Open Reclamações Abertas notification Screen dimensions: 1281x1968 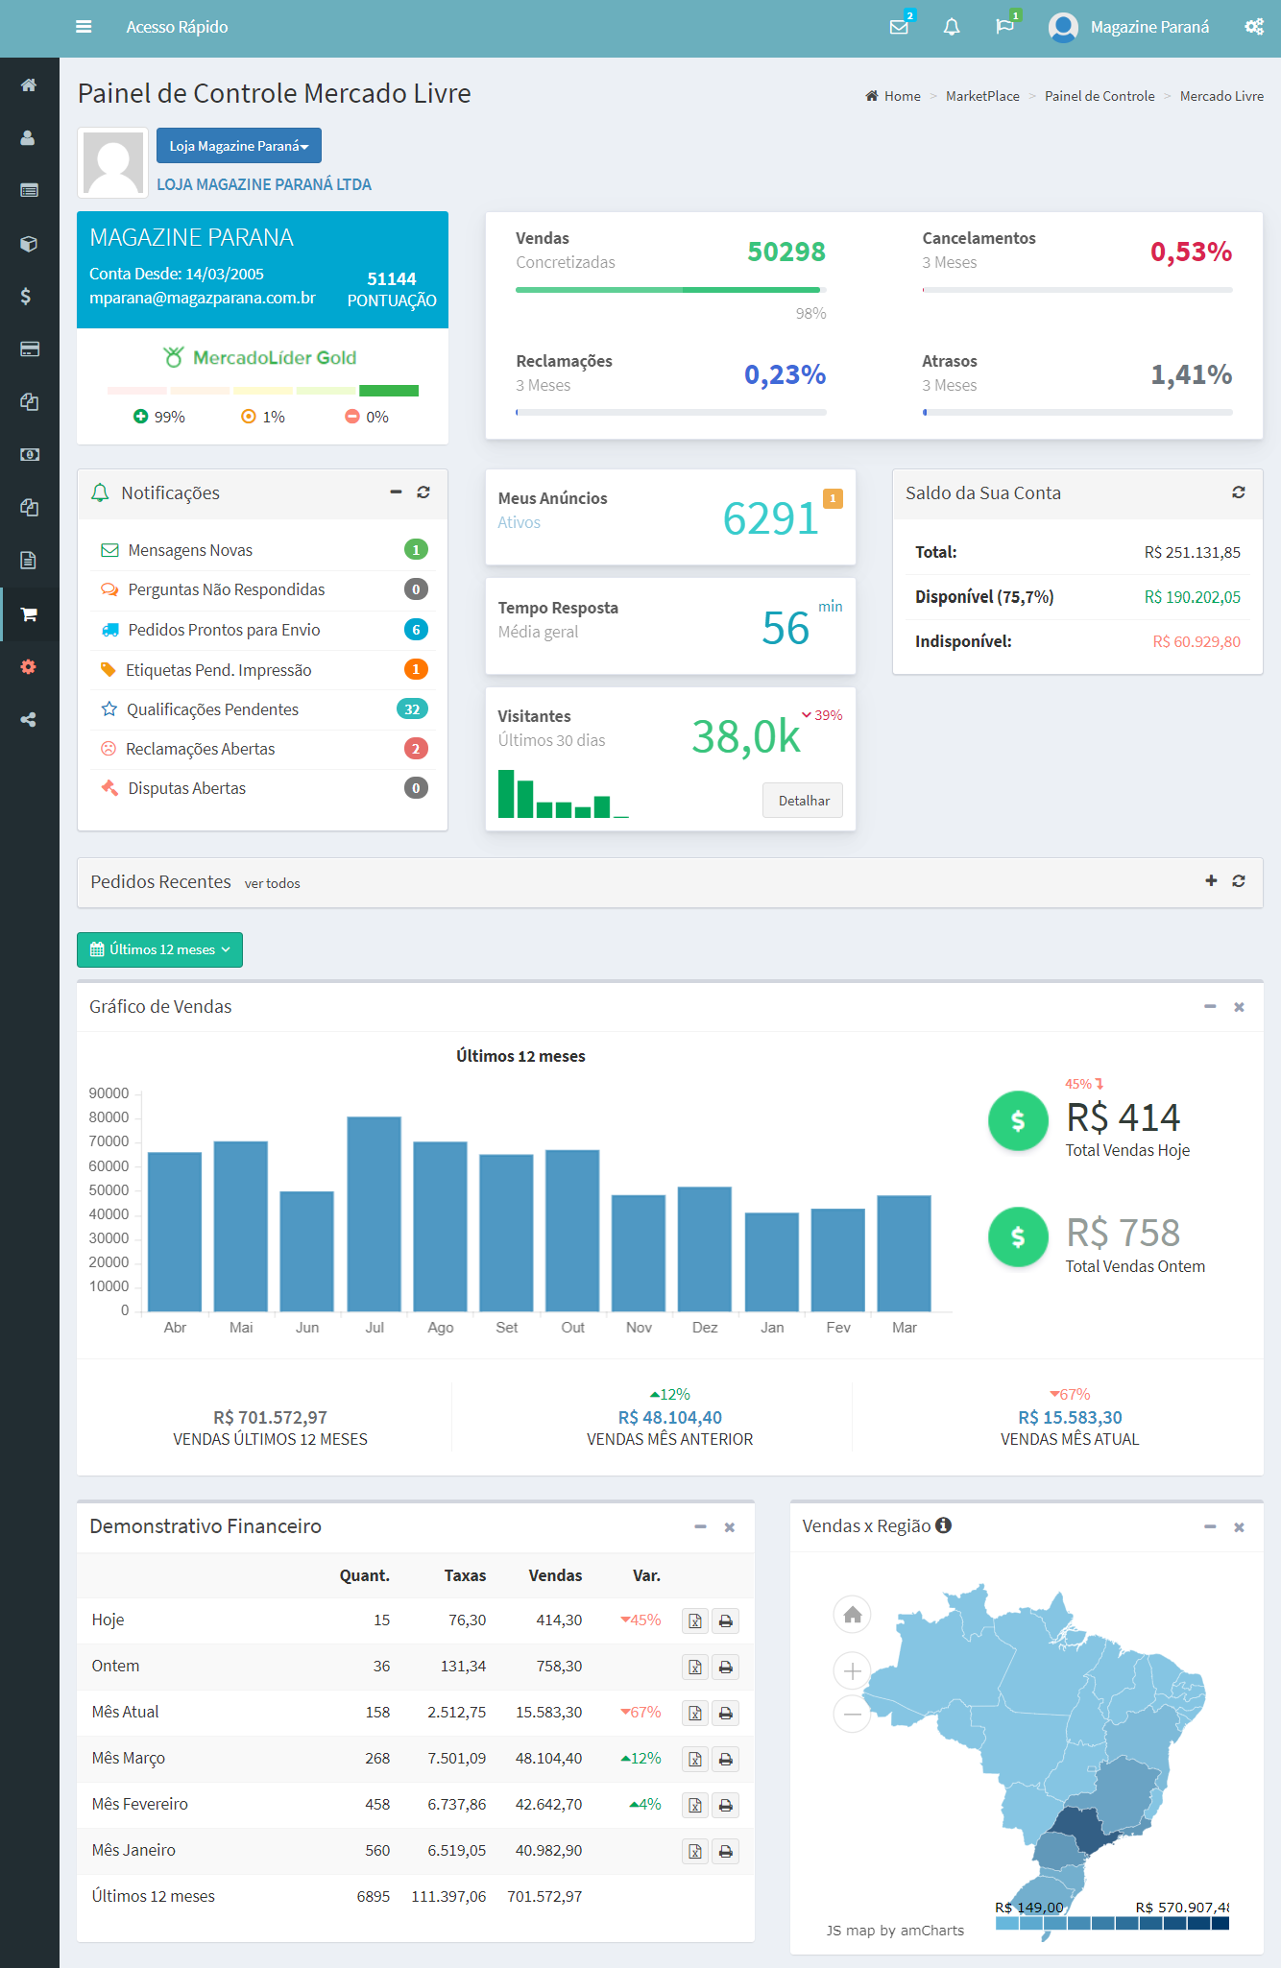pyautogui.click(x=263, y=749)
